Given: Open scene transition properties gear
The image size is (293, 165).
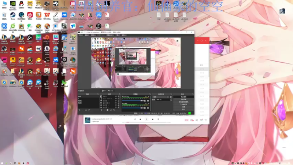Looking at the screenshot, I should 171,97.
